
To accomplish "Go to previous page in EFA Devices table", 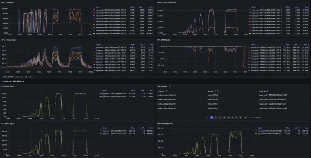I will pyautogui.click(x=207, y=117).
